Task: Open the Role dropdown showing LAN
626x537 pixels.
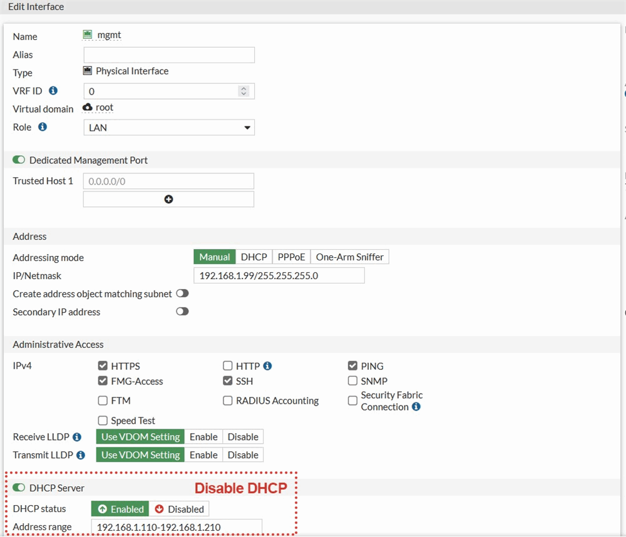Action: [169, 128]
